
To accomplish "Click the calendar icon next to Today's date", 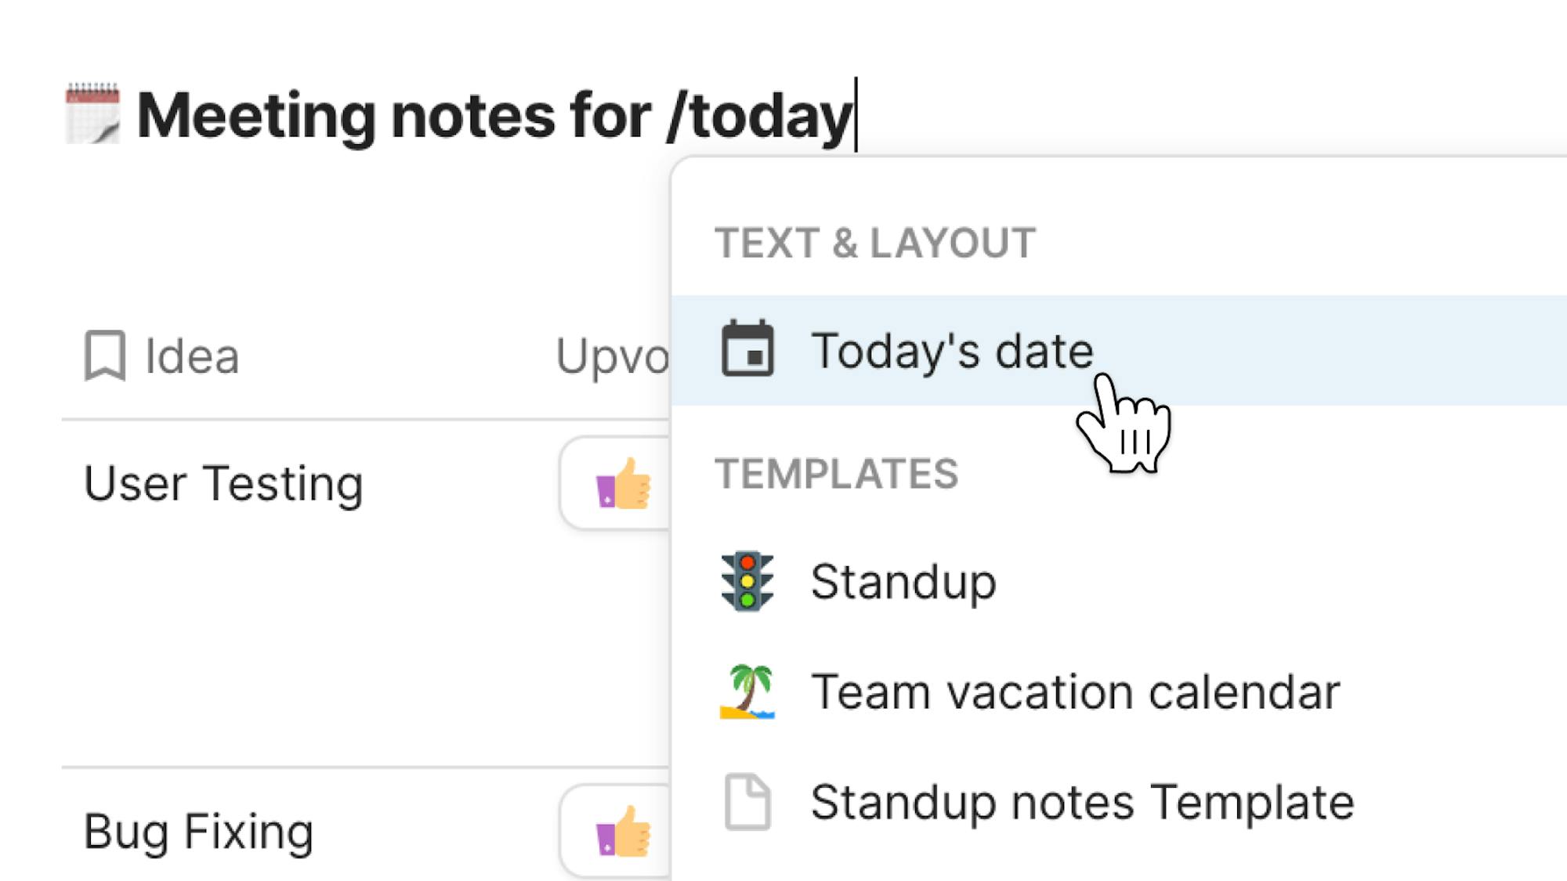I will click(747, 349).
